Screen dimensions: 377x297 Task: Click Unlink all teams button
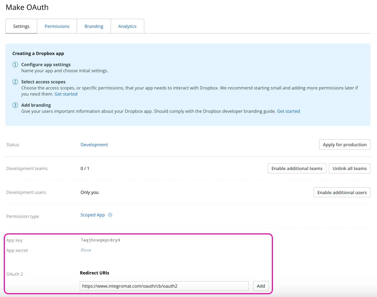pos(350,169)
